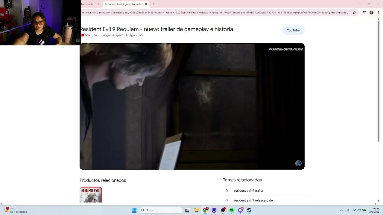The width and height of the screenshot is (383, 215).
Task: Open File Explorer from the taskbar
Action: (x=196, y=210)
